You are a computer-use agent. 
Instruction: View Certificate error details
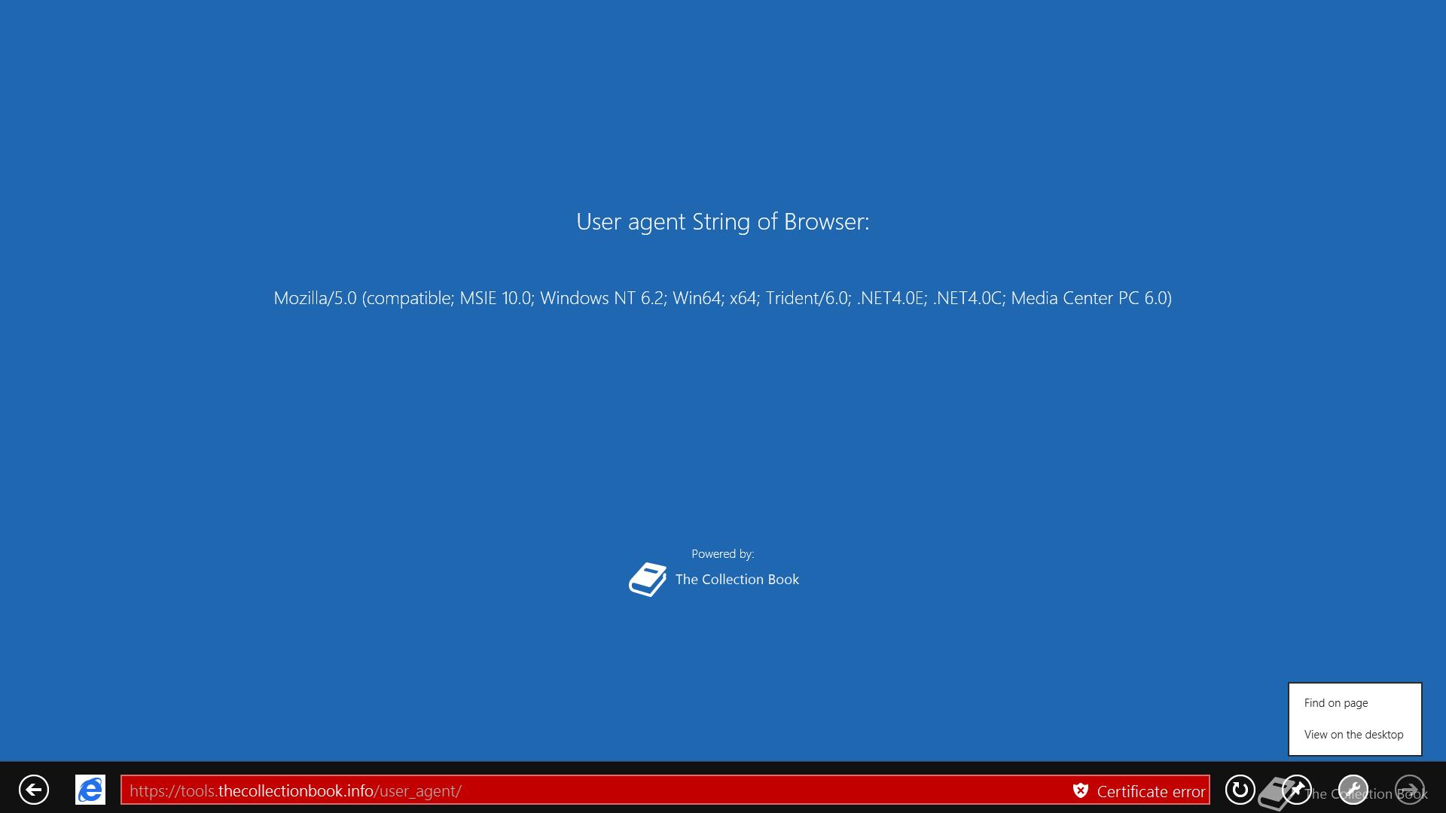tap(1151, 791)
